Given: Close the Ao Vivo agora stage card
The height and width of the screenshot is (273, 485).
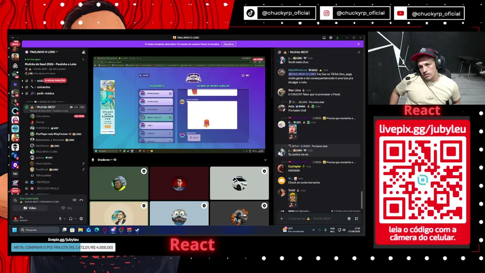Looking at the screenshot, I should (x=83, y=59).
